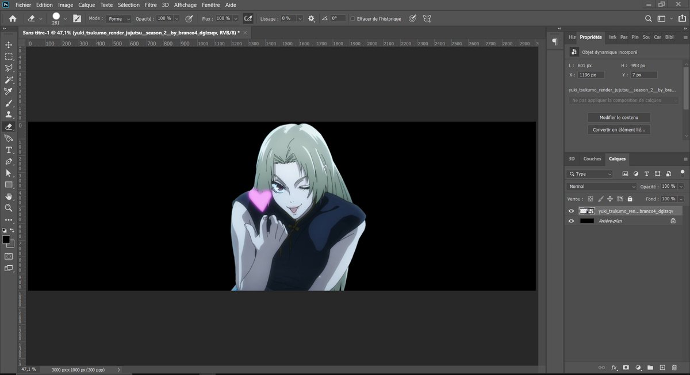
Task: Select the Eraser tool in the toolbox
Action: (x=9, y=126)
